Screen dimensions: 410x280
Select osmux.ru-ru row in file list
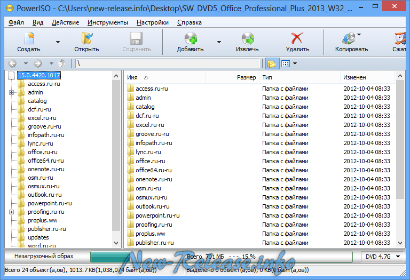click(259, 197)
